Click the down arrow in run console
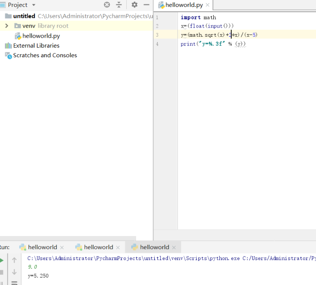The image size is (316, 285). pos(14,272)
